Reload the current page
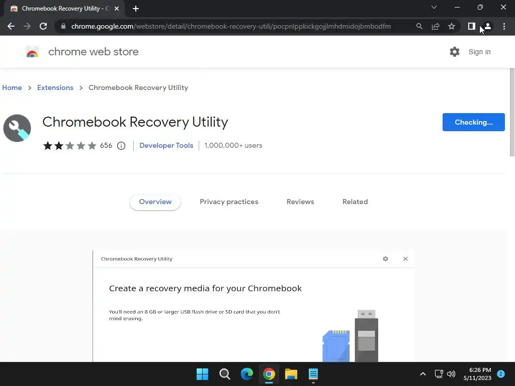515x386 pixels. pos(43,26)
